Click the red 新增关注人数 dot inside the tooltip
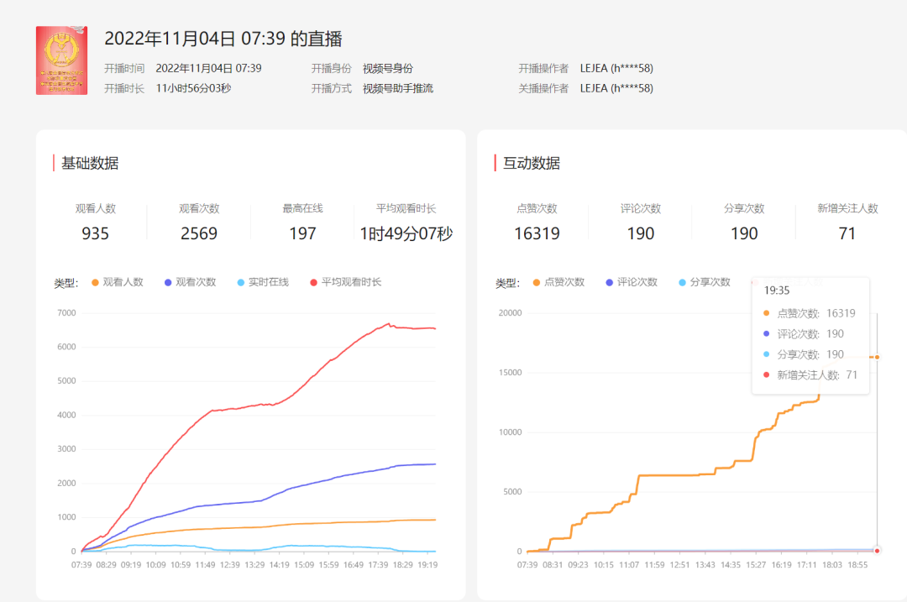The width and height of the screenshot is (907, 602). (765, 375)
